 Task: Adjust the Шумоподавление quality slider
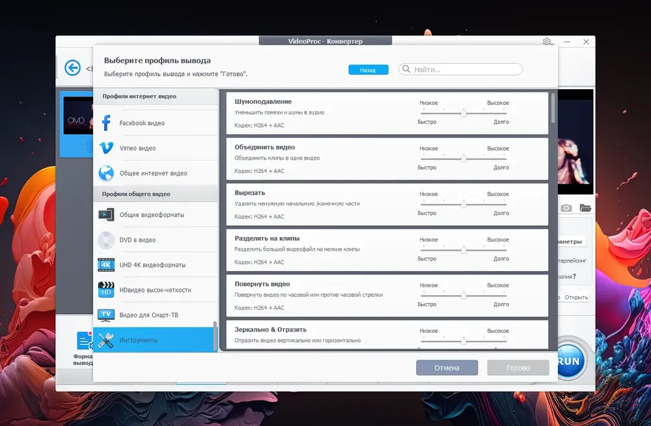click(x=464, y=113)
